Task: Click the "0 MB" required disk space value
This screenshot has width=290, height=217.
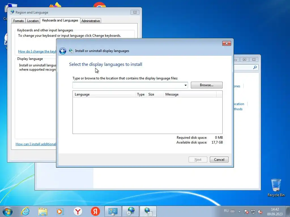Action: (219, 138)
